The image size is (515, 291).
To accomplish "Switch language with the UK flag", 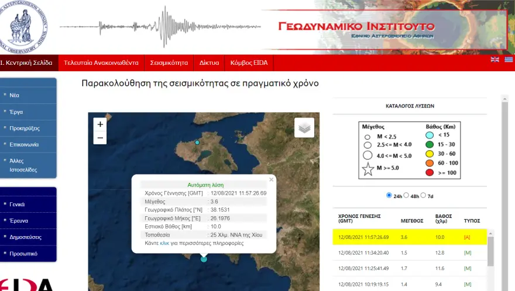I will coord(495,60).
